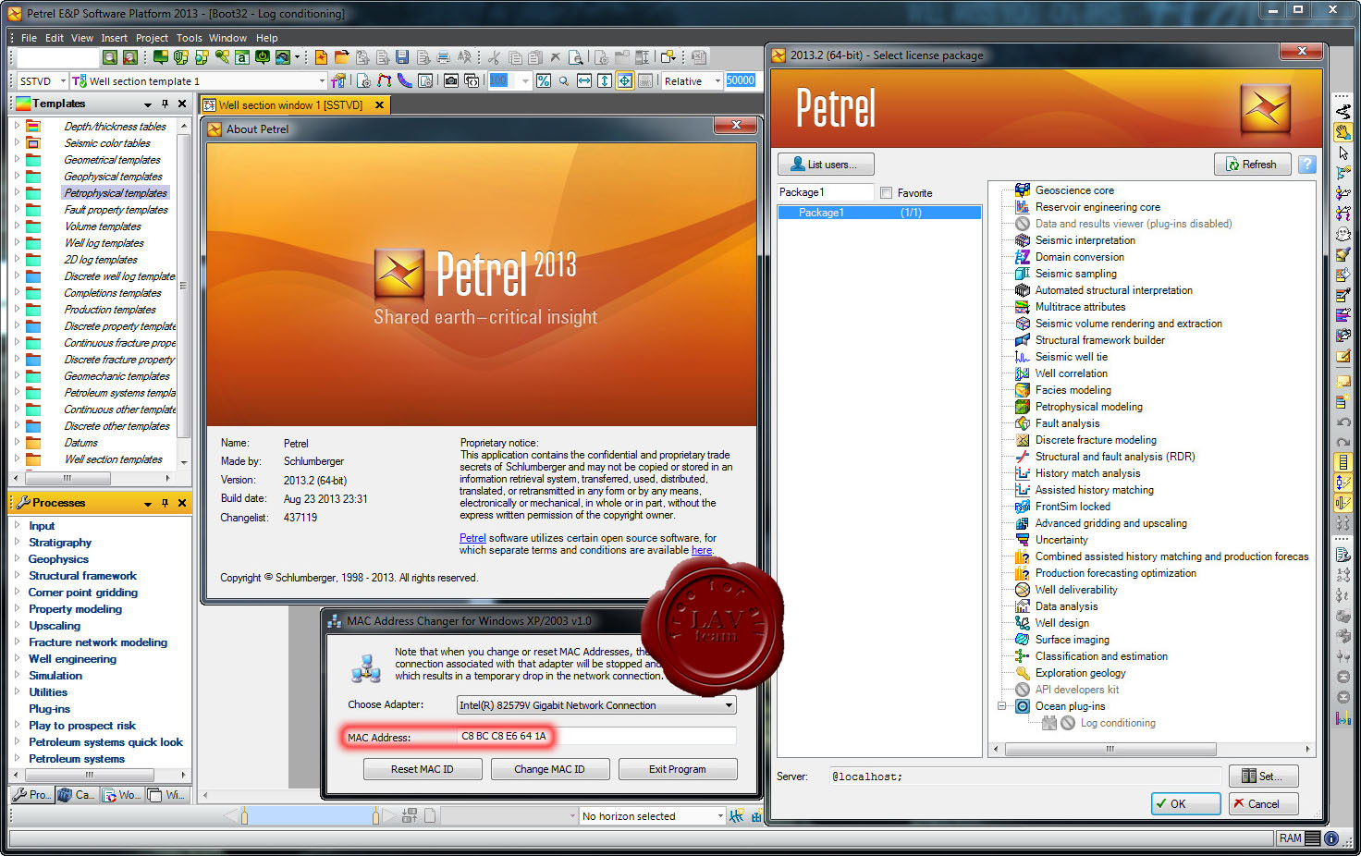
Task: Click the magnifier zoom icon in toolbar
Action: 563,81
